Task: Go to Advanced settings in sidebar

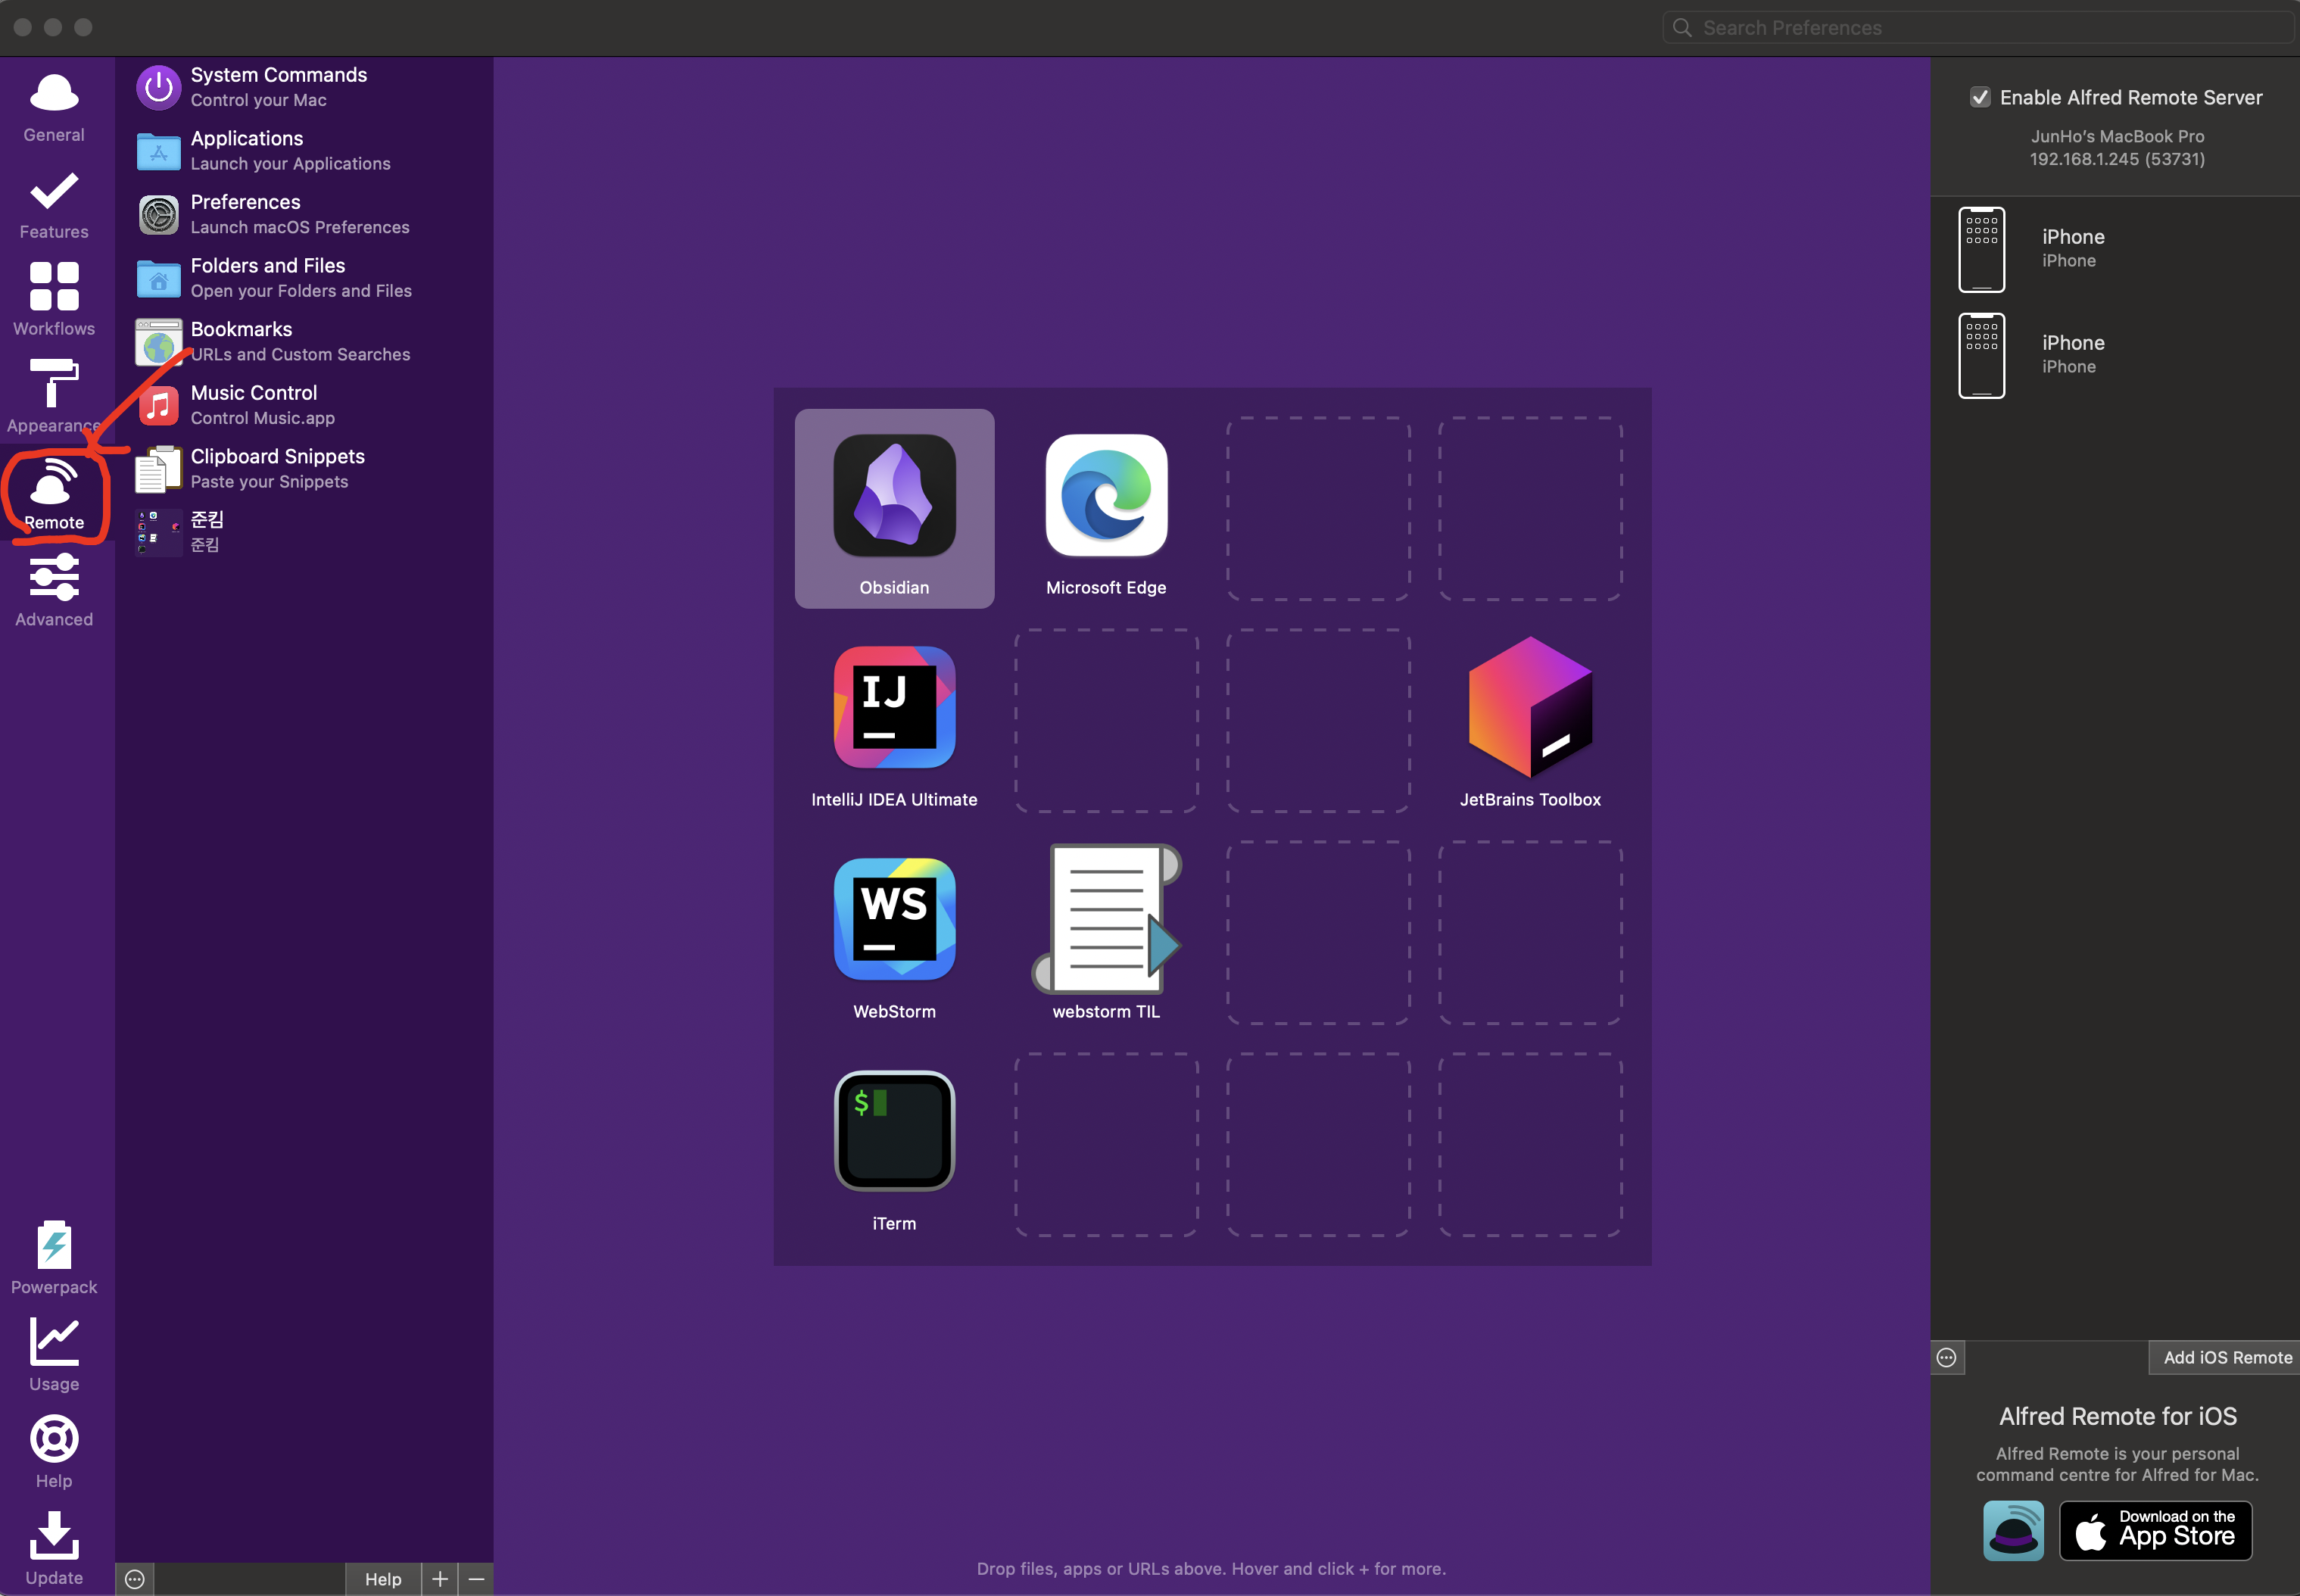Action: (x=54, y=589)
